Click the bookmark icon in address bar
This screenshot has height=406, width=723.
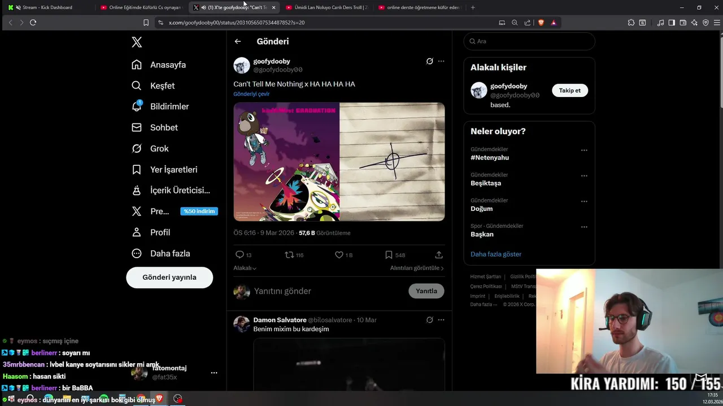pos(146,23)
